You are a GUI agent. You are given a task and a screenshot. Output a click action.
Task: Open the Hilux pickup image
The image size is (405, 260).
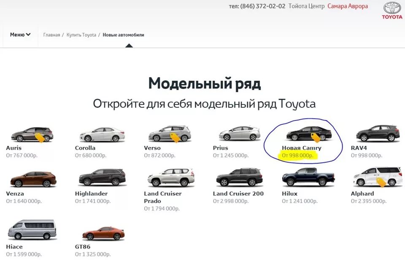pos(308,177)
